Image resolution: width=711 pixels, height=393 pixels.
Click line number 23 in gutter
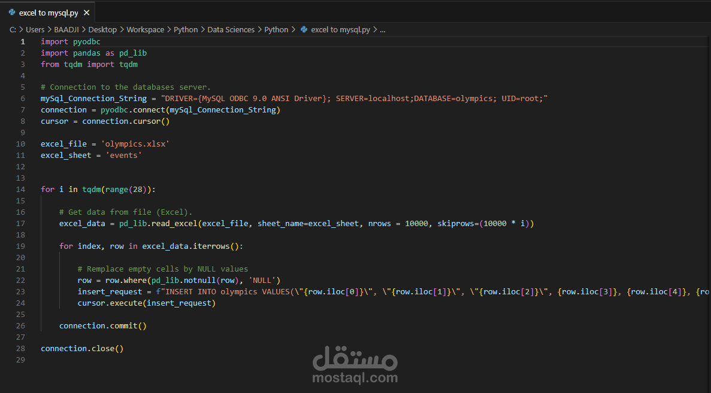[x=20, y=291]
